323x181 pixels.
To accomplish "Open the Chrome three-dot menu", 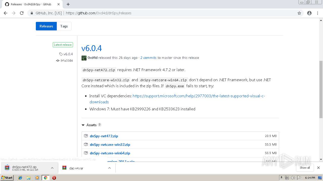I will click(317, 13).
